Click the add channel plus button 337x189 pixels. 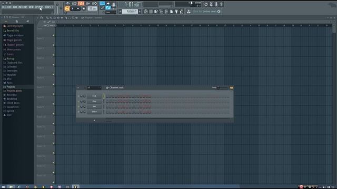94,120
